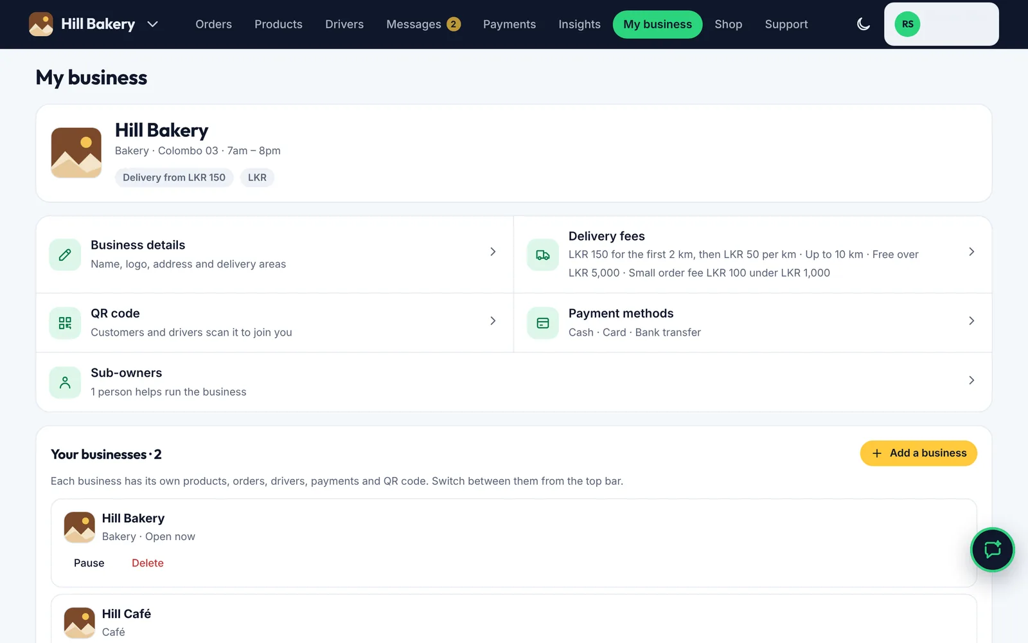Screen dimensions: 1028x643
Task: Expand the QR code row chevron
Action: click(493, 321)
